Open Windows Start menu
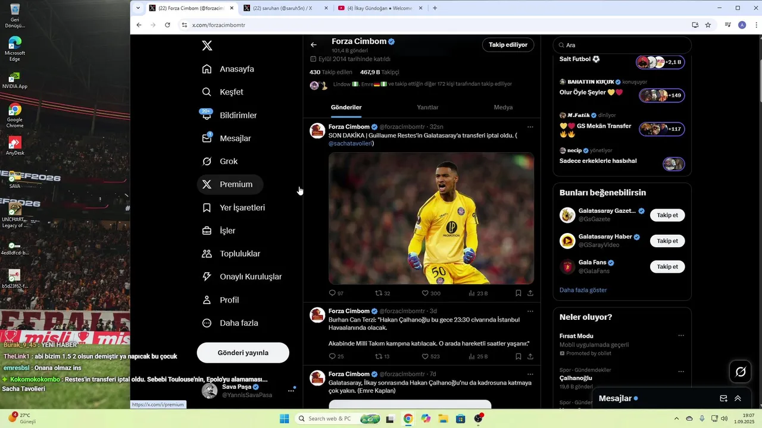Screen dimensions: 762x428 285,418
